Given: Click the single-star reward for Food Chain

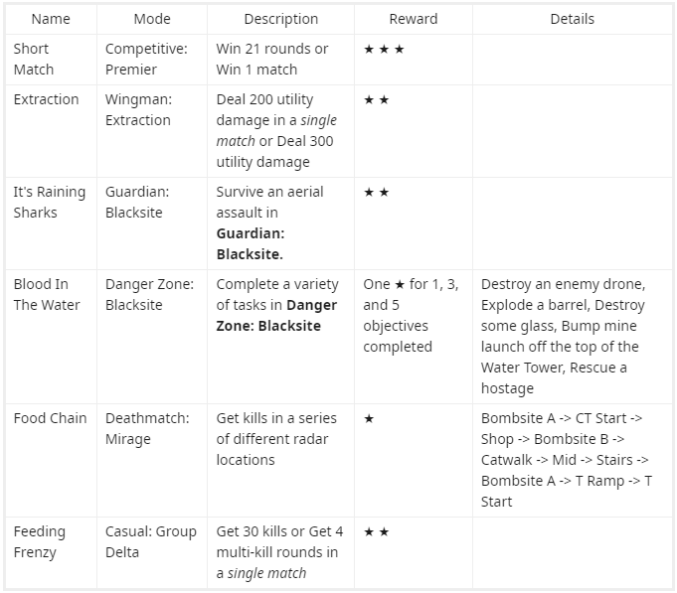Looking at the screenshot, I should point(369,418).
